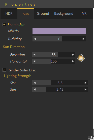Increase Horizontal angle with right arrow

(73, 61)
